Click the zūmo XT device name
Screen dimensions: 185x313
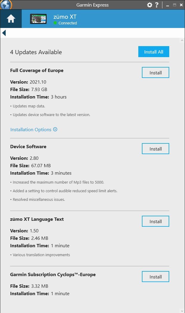[65, 17]
